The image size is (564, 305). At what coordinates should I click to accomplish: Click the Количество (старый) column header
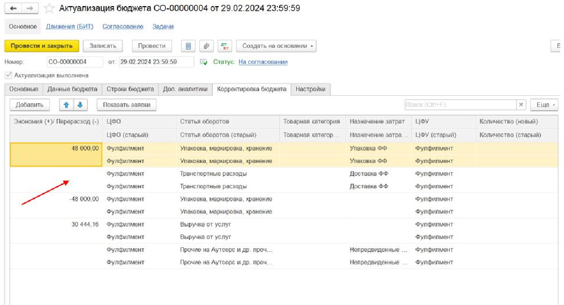coord(517,135)
